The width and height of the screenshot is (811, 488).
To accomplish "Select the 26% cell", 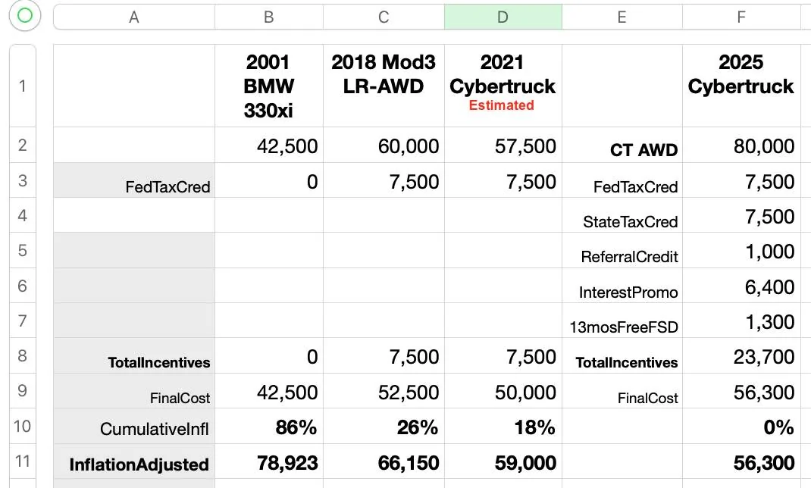I will pos(384,426).
